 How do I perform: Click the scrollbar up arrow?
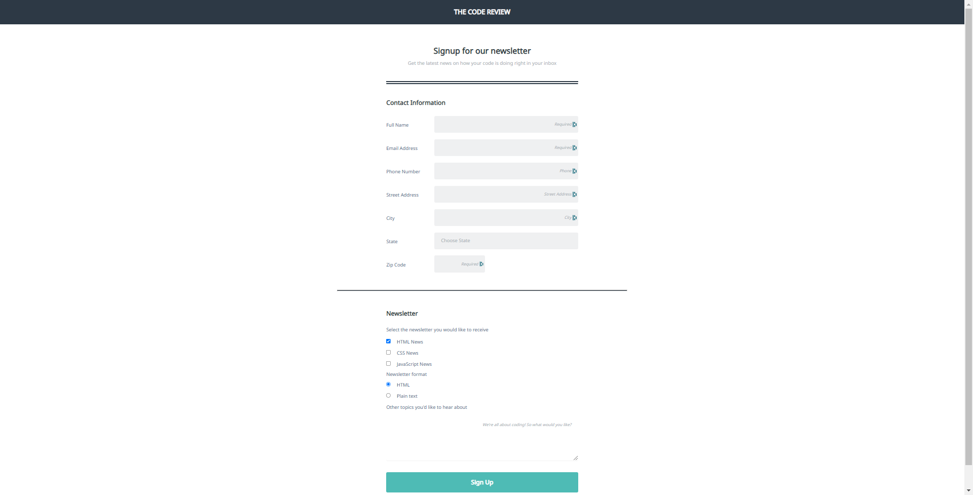(968, 4)
